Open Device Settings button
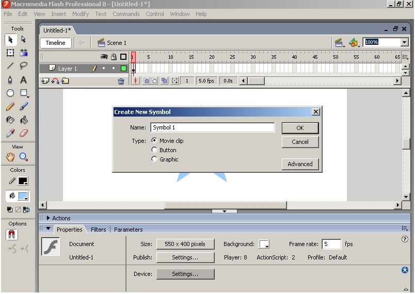Screen dimensions: 415x294 [x=185, y=274]
